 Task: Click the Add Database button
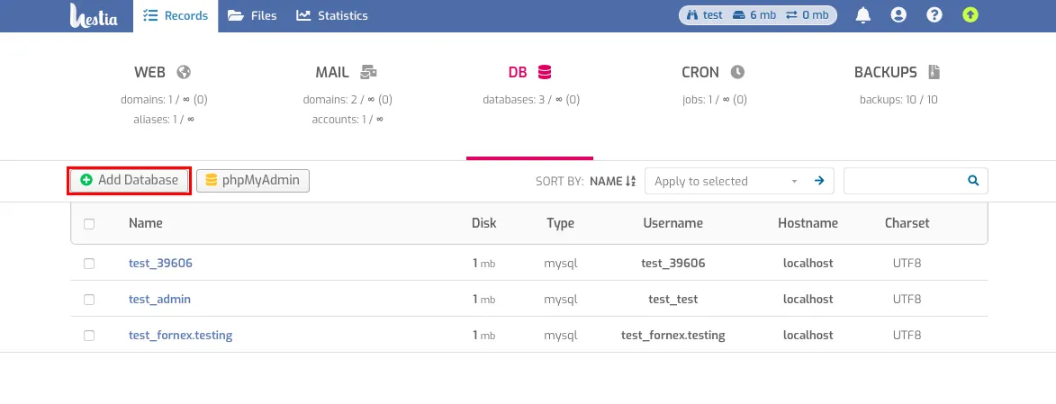[130, 181]
